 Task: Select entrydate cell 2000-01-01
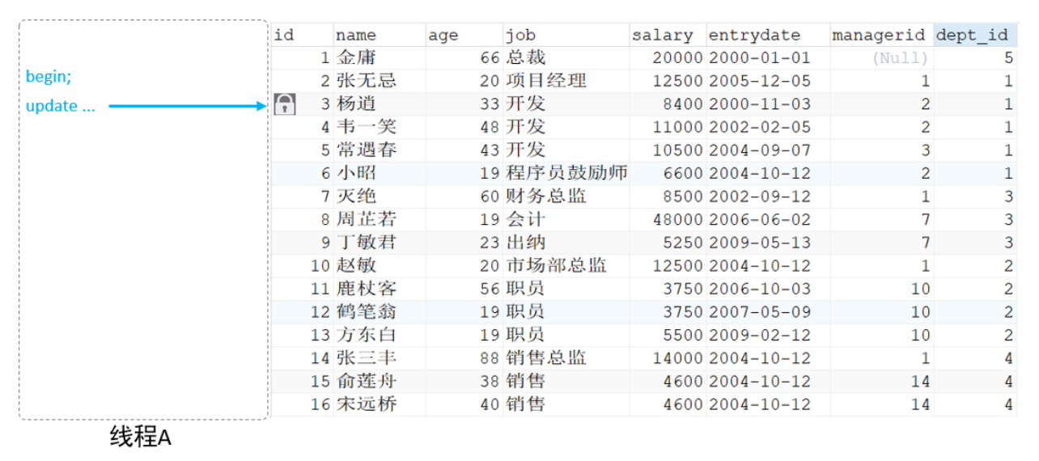pyautogui.click(x=759, y=58)
